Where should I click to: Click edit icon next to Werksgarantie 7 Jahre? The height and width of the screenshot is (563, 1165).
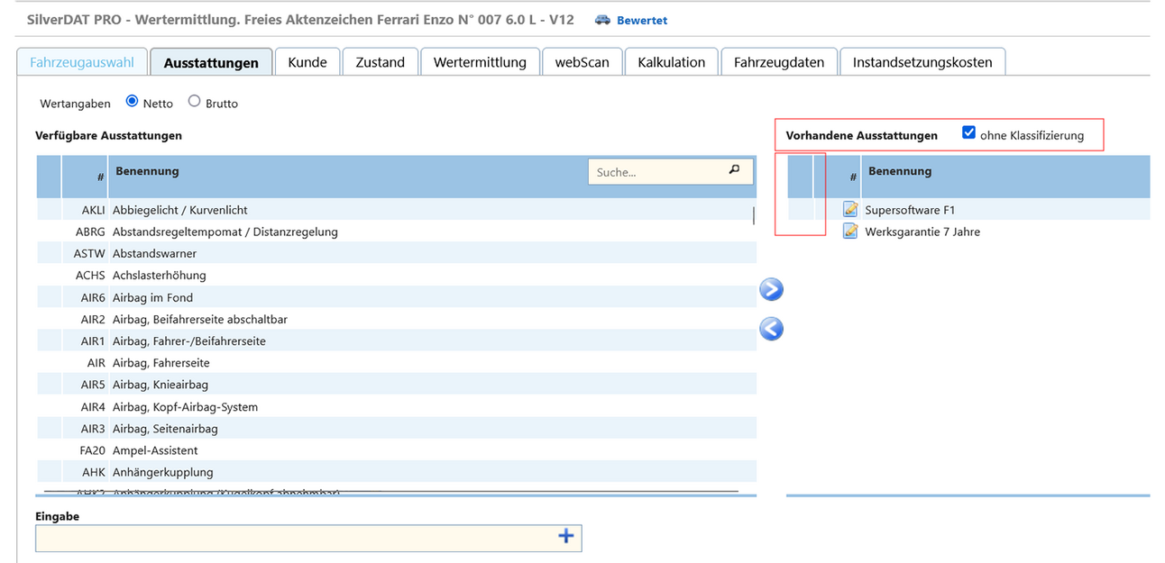point(850,232)
